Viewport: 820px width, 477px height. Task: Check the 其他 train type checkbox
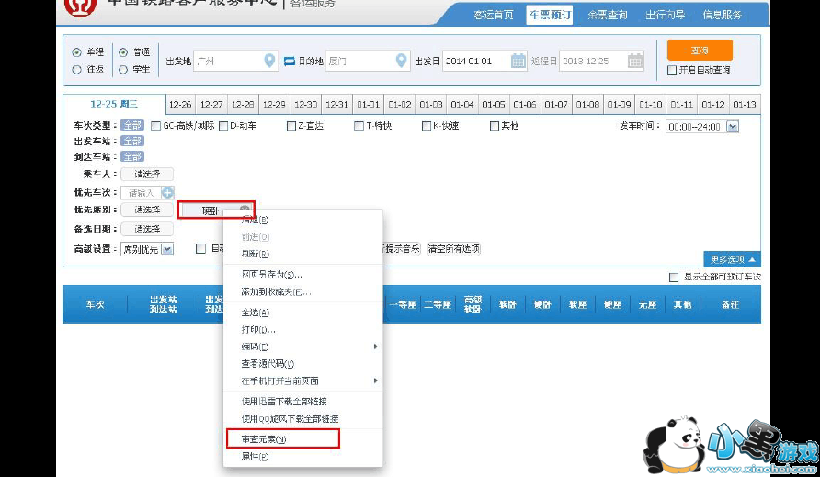[x=495, y=126]
